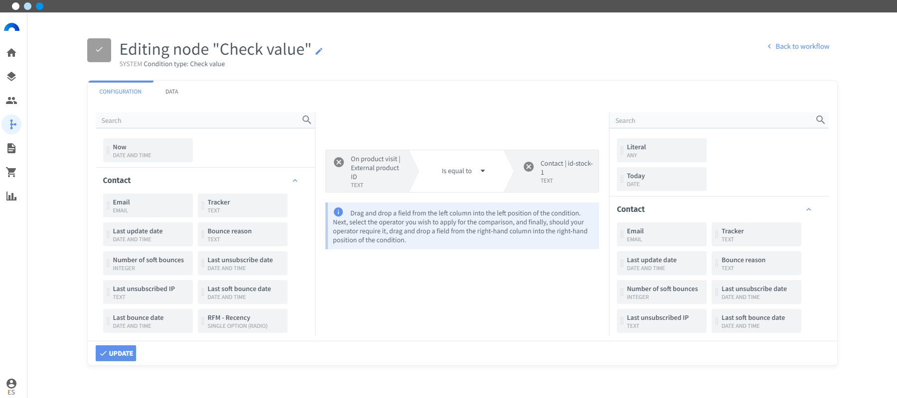The width and height of the screenshot is (897, 398).
Task: Open the layers icon in sidebar
Action: (11, 77)
